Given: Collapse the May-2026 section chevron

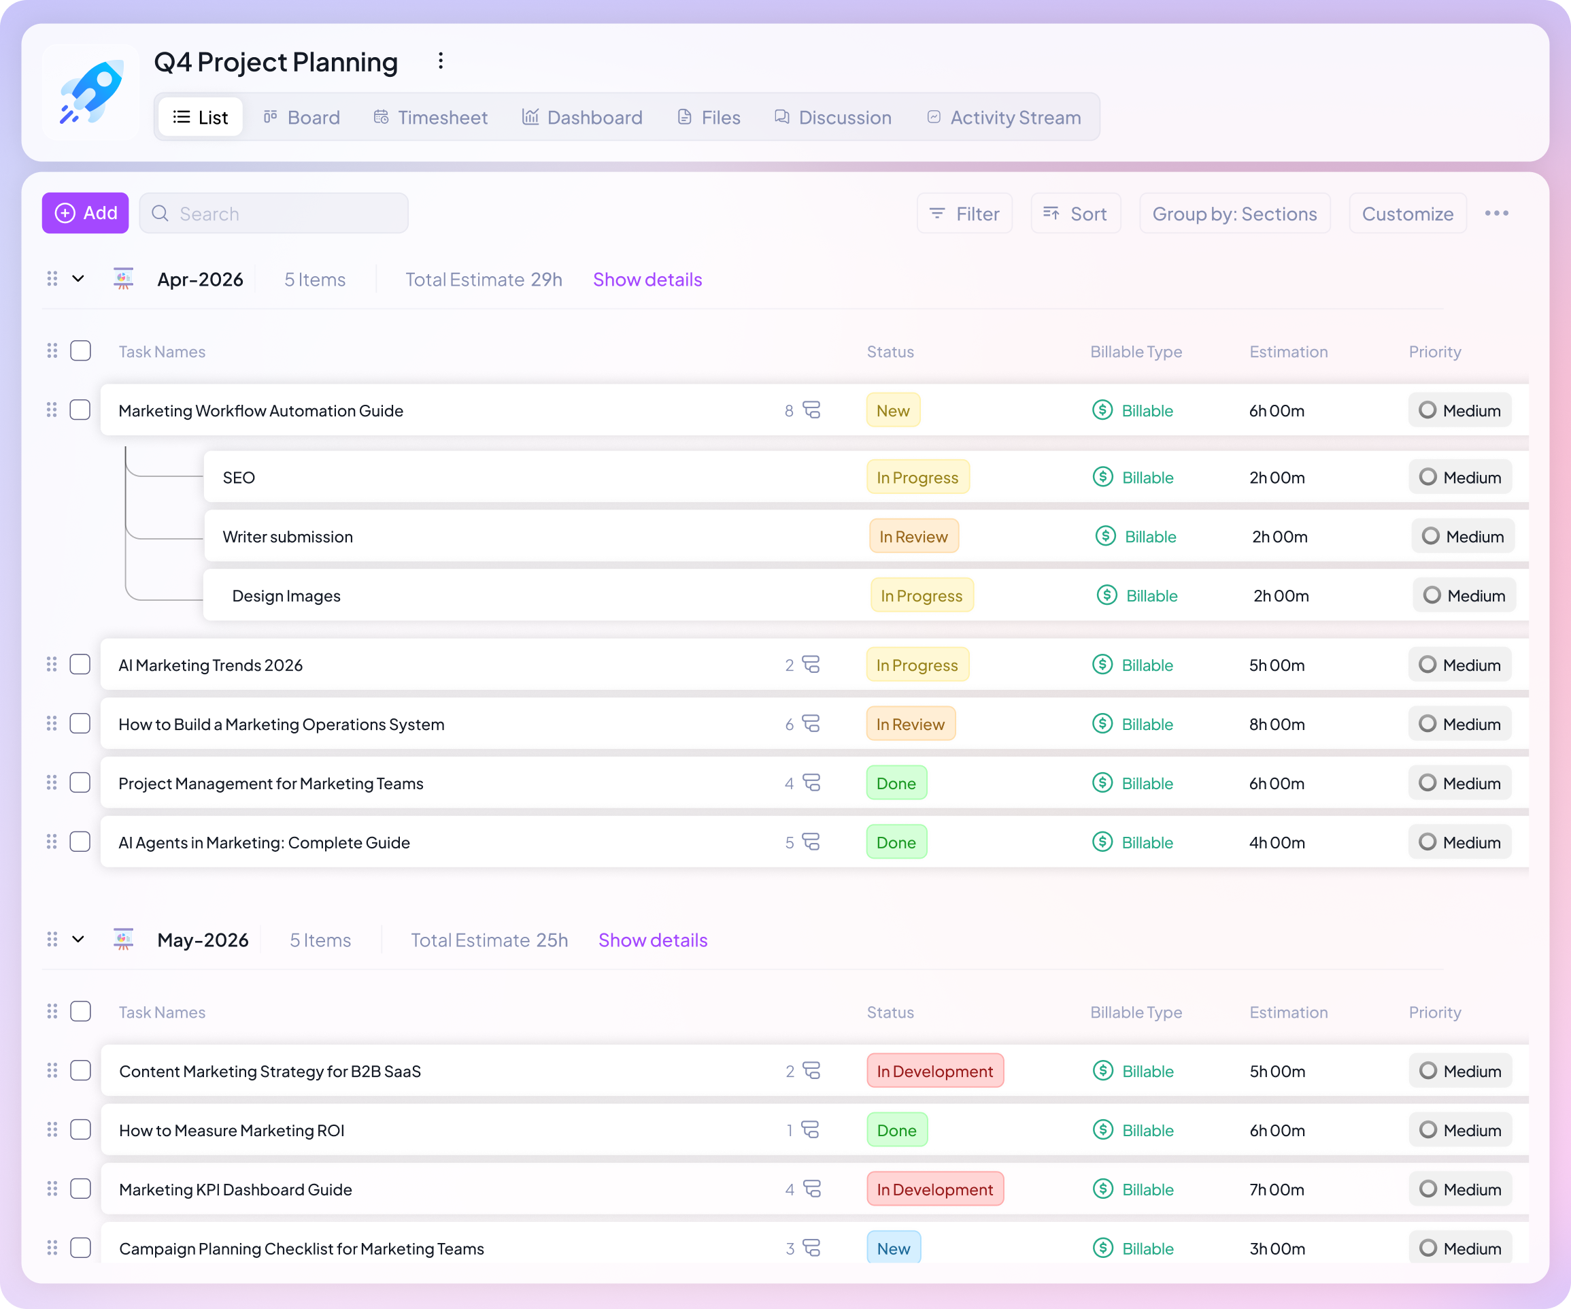Looking at the screenshot, I should click(78, 940).
